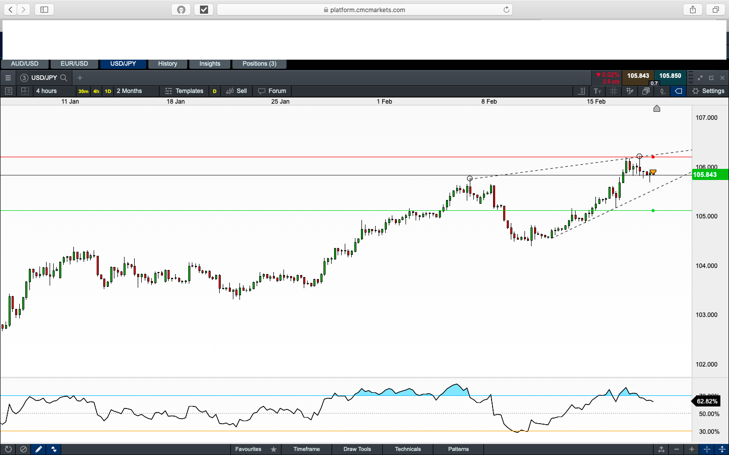Select the red stop-loss level handle
This screenshot has width=729, height=455.
653,157
